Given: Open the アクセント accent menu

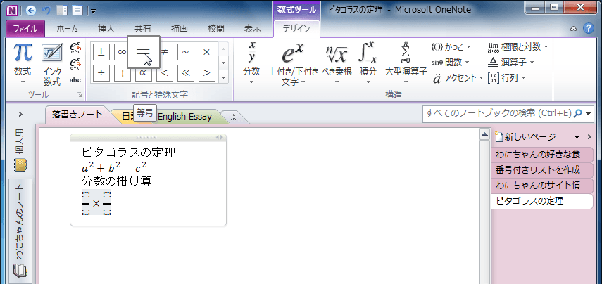Looking at the screenshot, I should (x=458, y=78).
